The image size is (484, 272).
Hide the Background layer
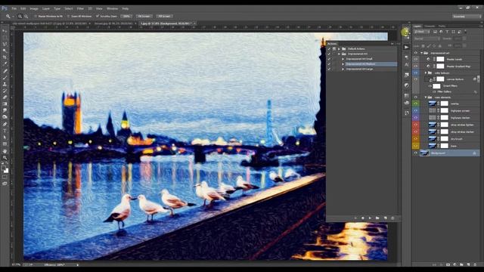click(416, 153)
